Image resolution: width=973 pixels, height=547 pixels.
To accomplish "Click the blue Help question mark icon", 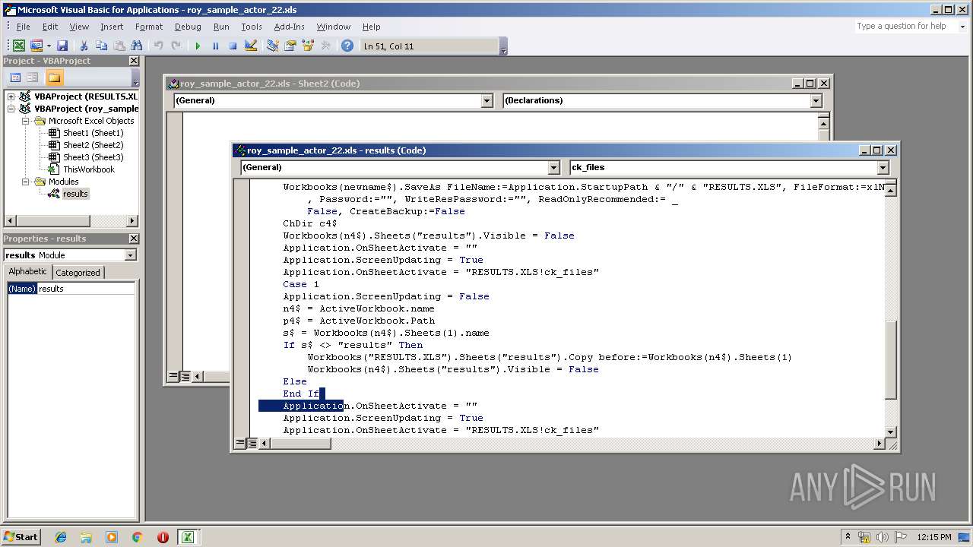I will [347, 46].
